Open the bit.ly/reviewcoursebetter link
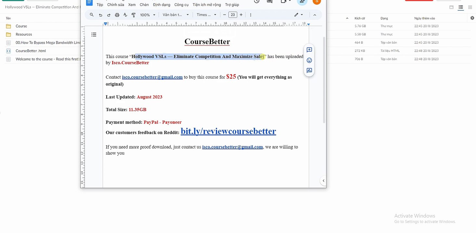Screen dimensions: 476x233 pyautogui.click(x=228, y=131)
